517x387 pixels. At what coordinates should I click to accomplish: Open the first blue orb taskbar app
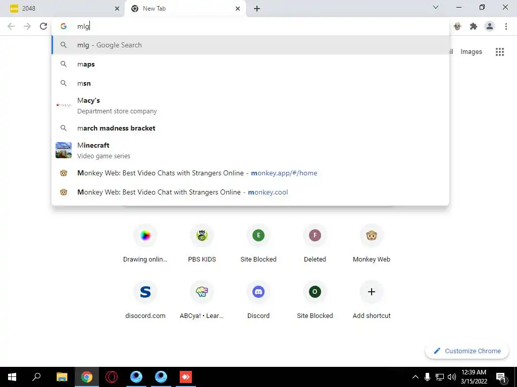pyautogui.click(x=136, y=377)
